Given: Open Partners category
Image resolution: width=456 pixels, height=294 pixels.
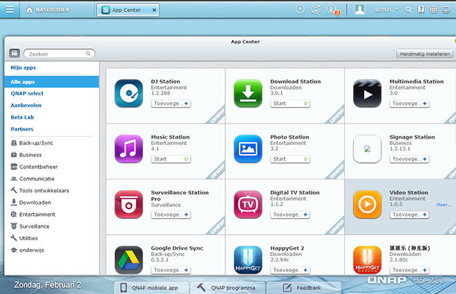Looking at the screenshot, I should click(22, 129).
